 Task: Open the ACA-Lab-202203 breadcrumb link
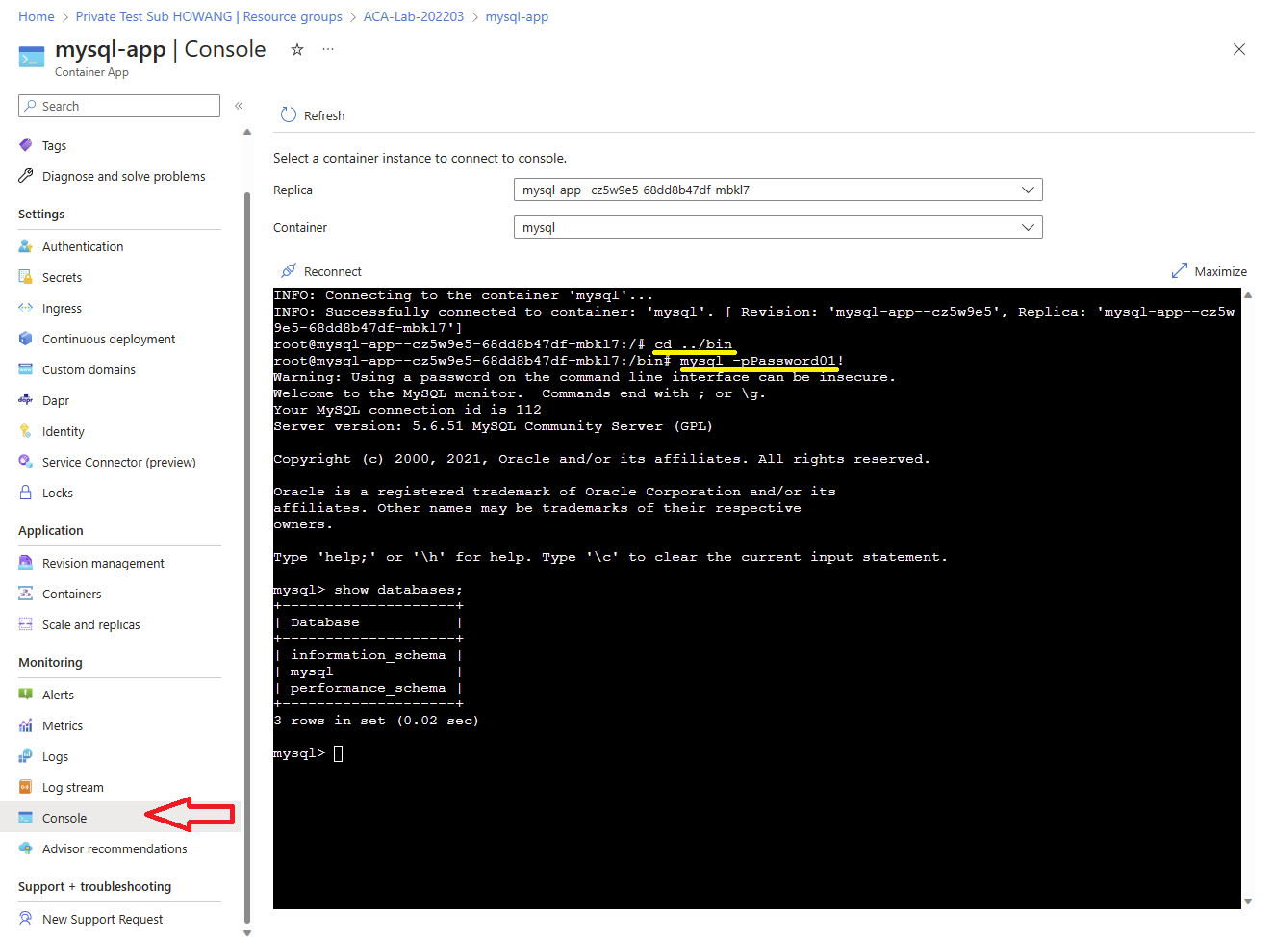[414, 16]
